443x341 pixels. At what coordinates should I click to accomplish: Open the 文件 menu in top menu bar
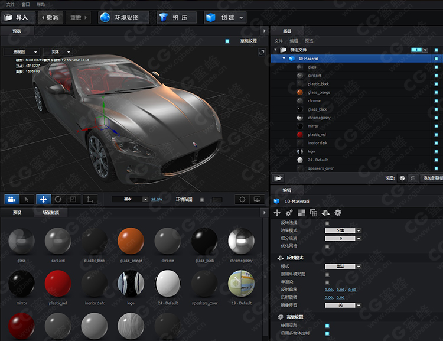coord(11,4)
